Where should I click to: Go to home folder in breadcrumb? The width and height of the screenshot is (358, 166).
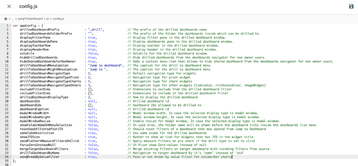(6, 19)
